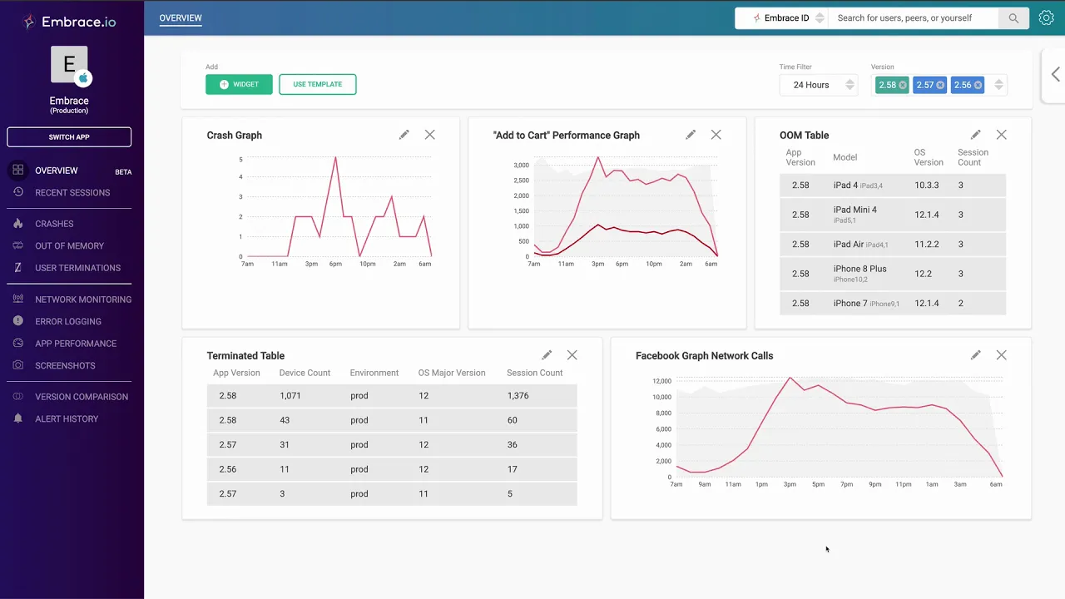Click the 1,071 device count cell
This screenshot has width=1065, height=599.
coord(290,396)
